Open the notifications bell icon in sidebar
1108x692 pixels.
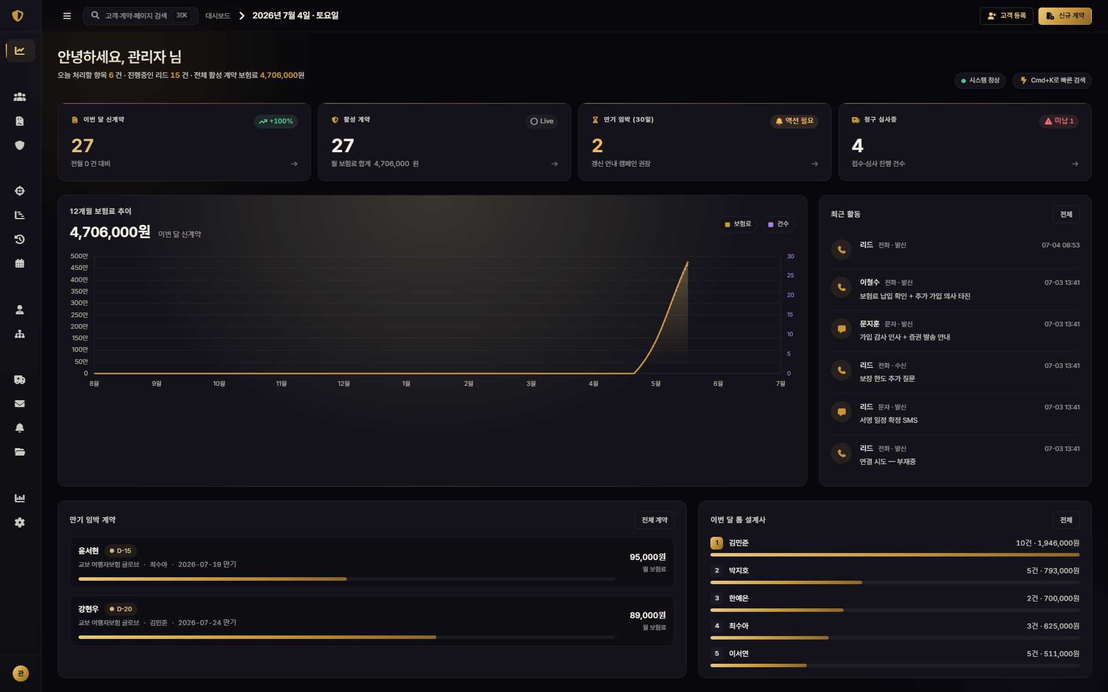click(20, 428)
